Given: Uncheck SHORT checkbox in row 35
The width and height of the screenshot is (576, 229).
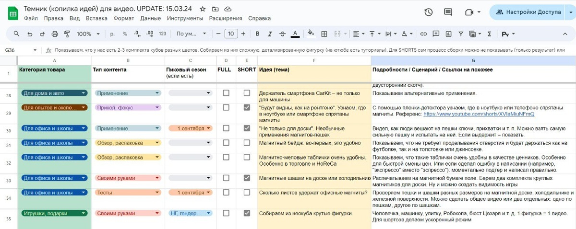Looking at the screenshot, I should pyautogui.click(x=247, y=213).
